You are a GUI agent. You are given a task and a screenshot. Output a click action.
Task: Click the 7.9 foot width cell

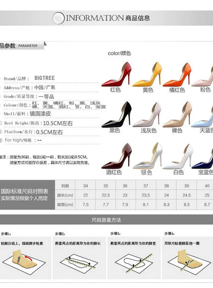(x=125, y=205)
